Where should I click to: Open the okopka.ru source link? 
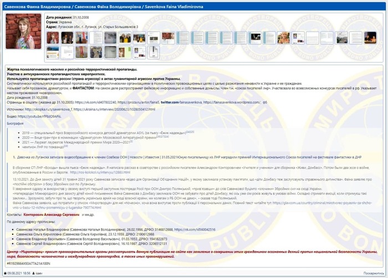[x=48, y=109]
